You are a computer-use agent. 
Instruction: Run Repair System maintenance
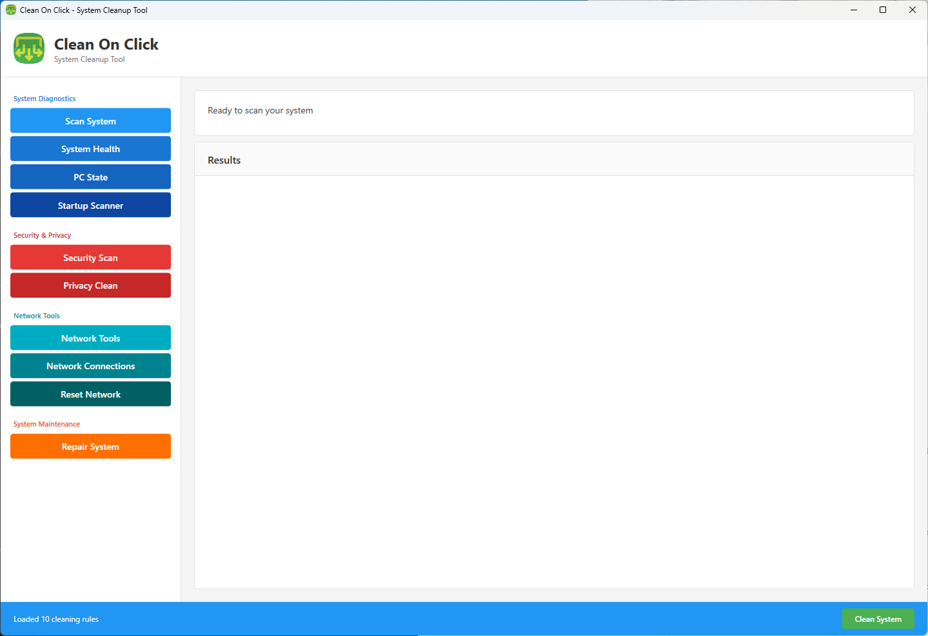pos(90,446)
